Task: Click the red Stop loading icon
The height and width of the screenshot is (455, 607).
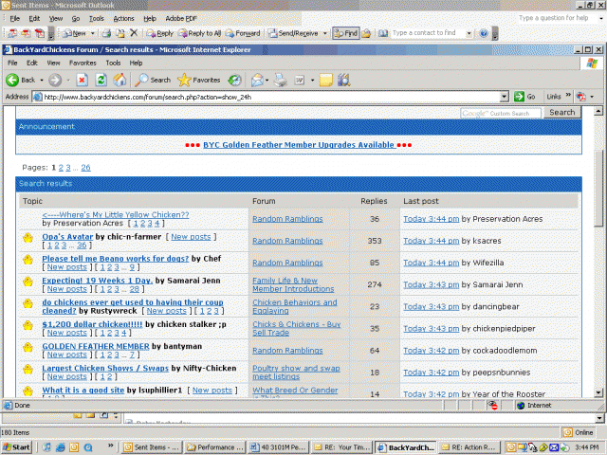Action: click(x=83, y=80)
